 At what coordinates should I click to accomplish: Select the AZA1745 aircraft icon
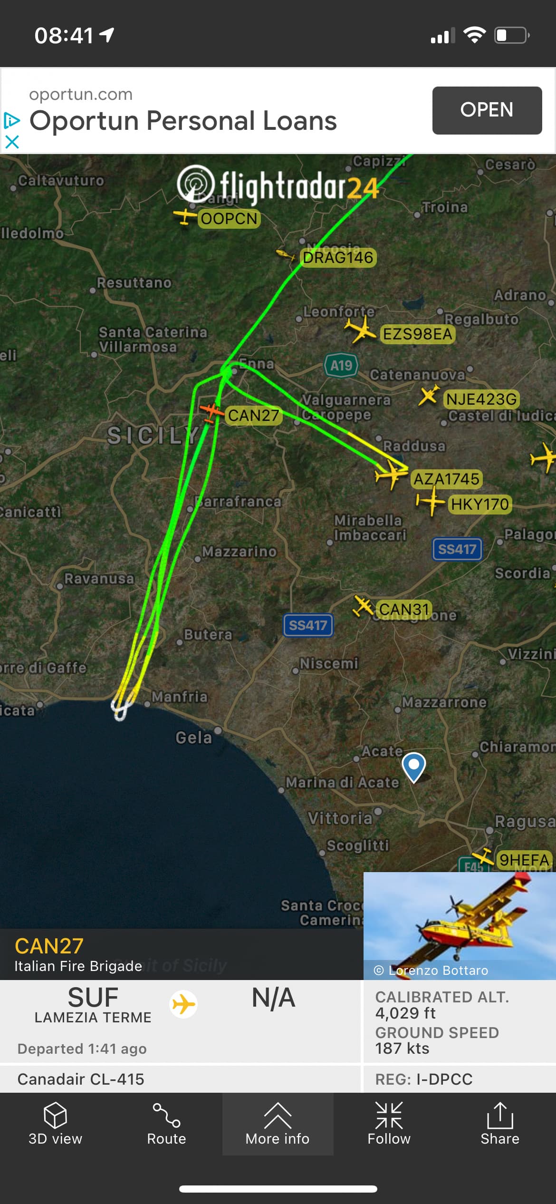[x=391, y=473]
